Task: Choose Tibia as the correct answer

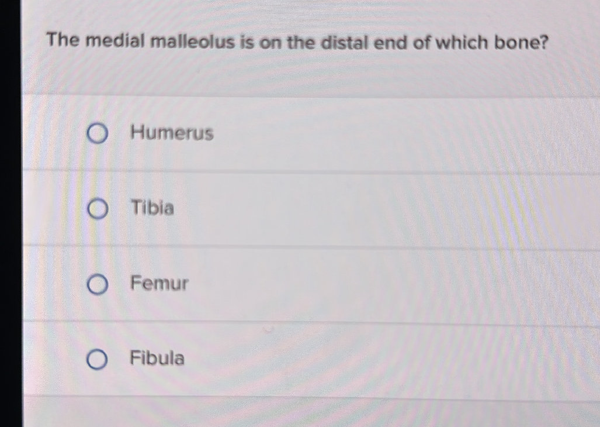Action: coord(98,209)
